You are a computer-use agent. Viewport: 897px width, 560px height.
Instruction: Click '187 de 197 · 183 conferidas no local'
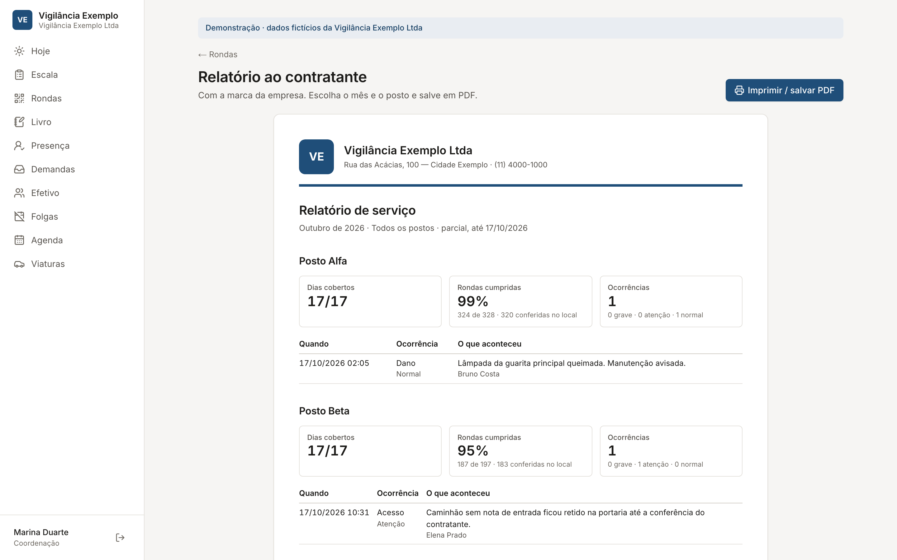tap(515, 464)
